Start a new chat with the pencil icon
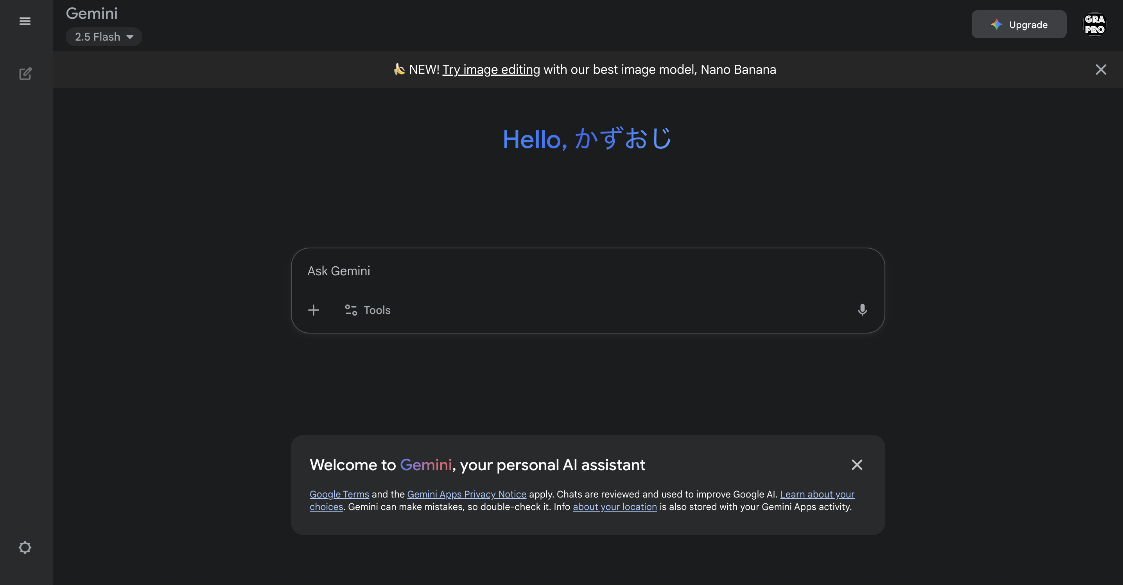The image size is (1123, 585). tap(25, 73)
